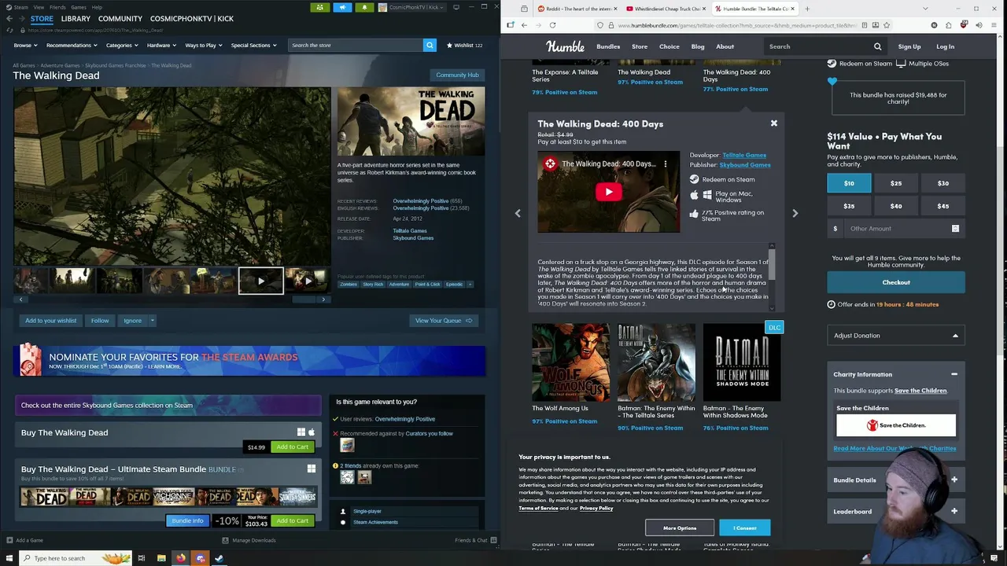
Task: Open Steam Browse dropdown
Action: (x=25, y=45)
